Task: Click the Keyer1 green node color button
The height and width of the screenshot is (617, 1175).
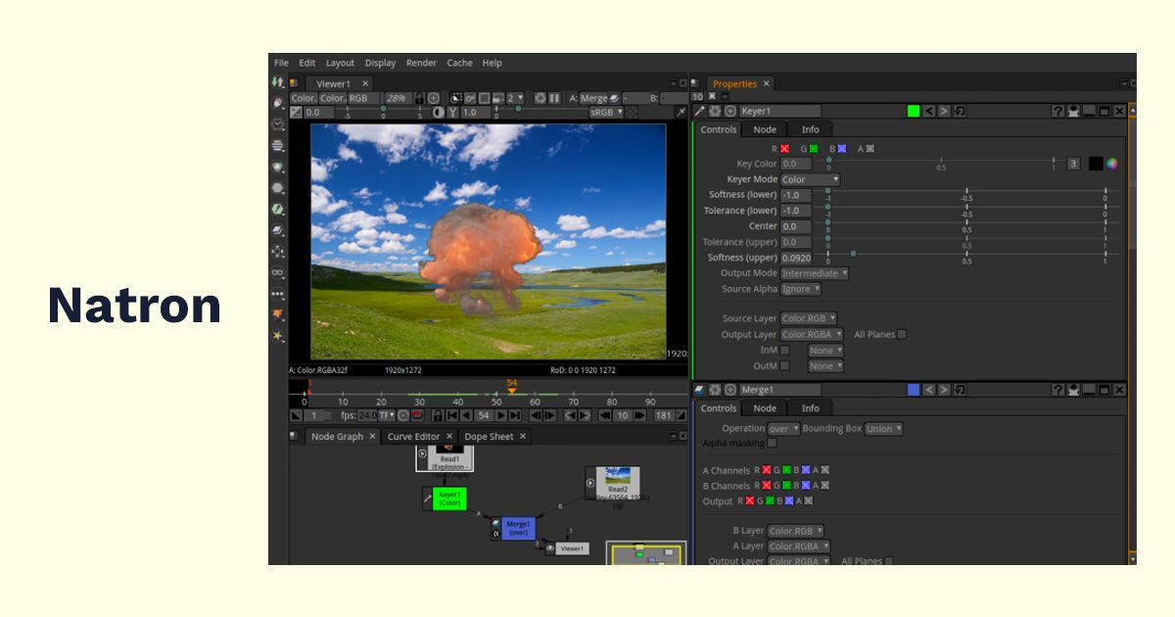Action: tap(914, 111)
